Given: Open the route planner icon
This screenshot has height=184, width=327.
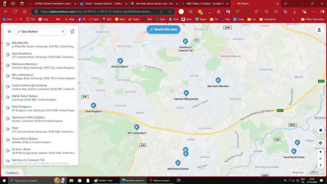Looking at the screenshot, I should [72, 31].
